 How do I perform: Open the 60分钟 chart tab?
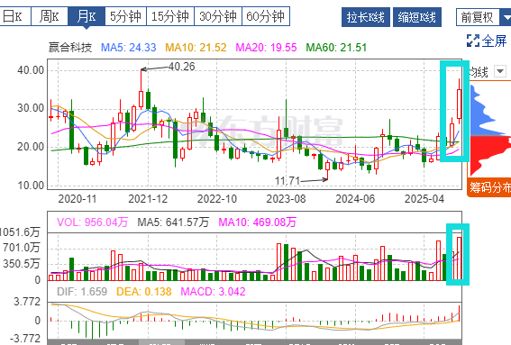[266, 16]
